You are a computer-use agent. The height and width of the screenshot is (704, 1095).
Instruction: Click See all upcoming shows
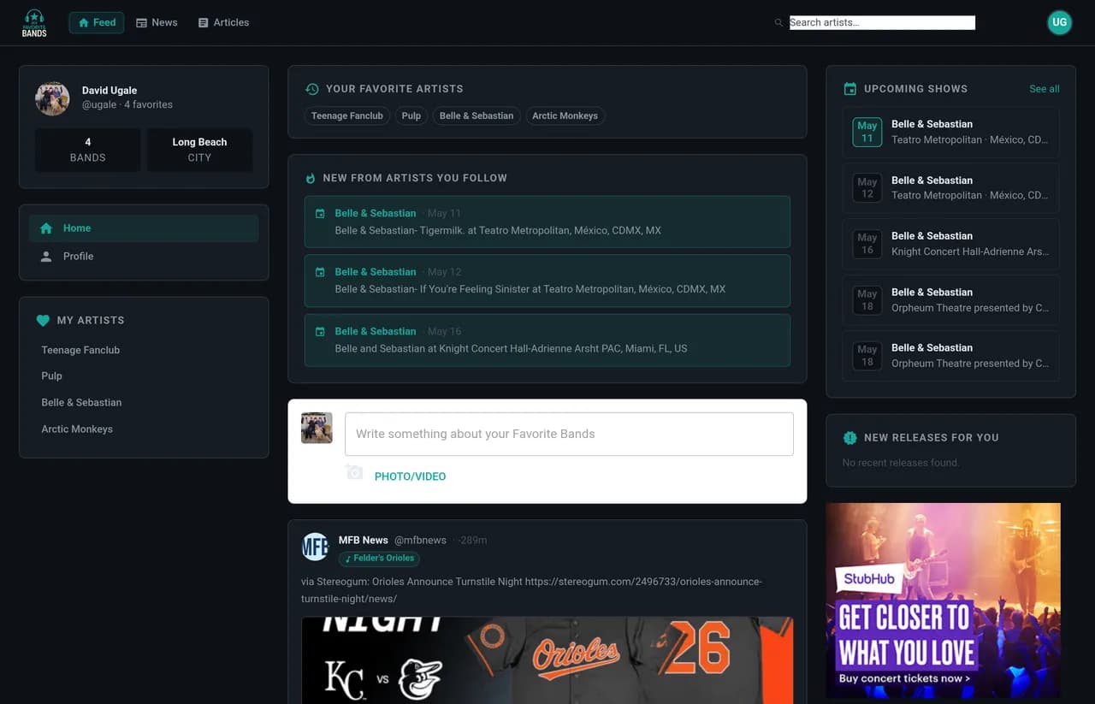[x=1045, y=89]
